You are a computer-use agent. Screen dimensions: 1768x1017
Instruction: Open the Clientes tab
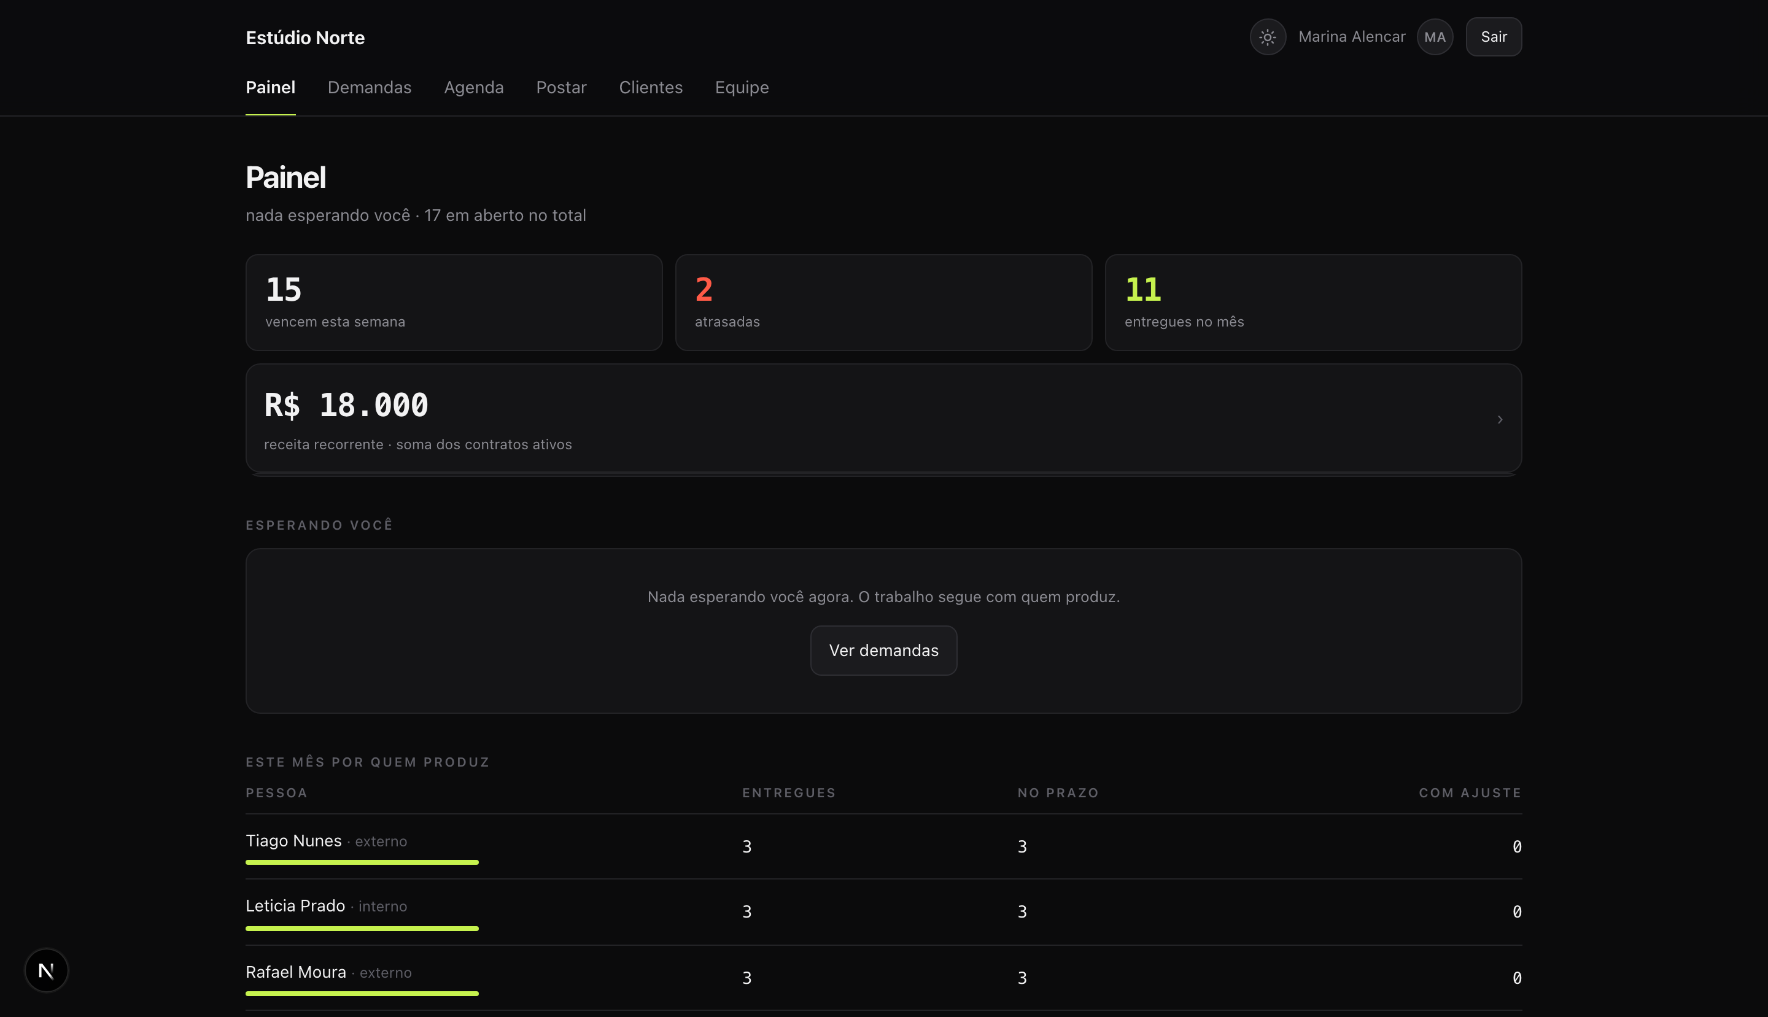point(650,87)
